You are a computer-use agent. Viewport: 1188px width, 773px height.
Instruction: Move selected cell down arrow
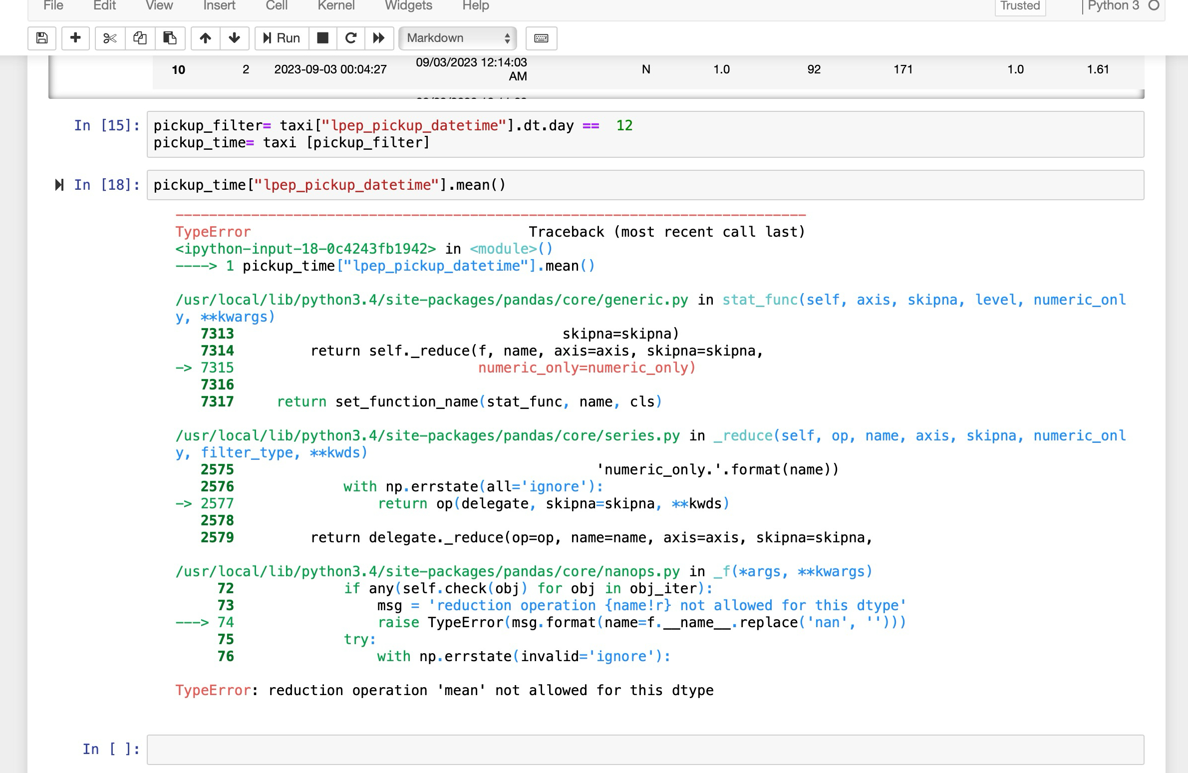pos(234,38)
